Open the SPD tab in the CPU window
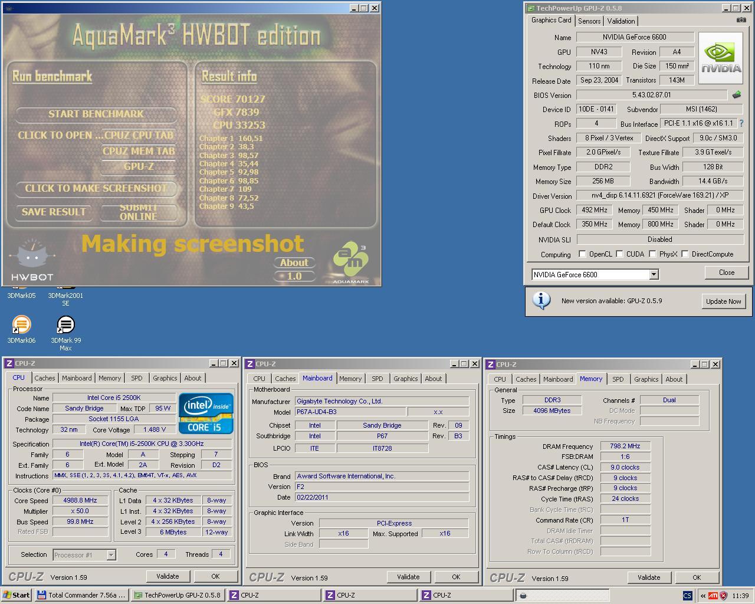The image size is (755, 604). point(137,378)
